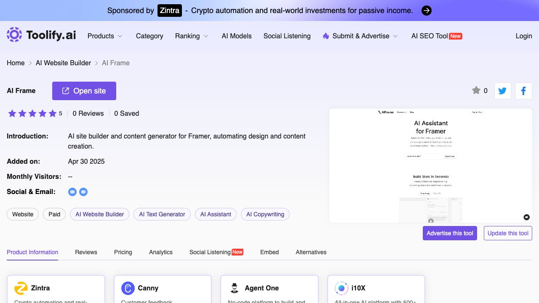539x303 pixels.
Task: Click the star icon to save AI Frame
Action: tap(476, 90)
